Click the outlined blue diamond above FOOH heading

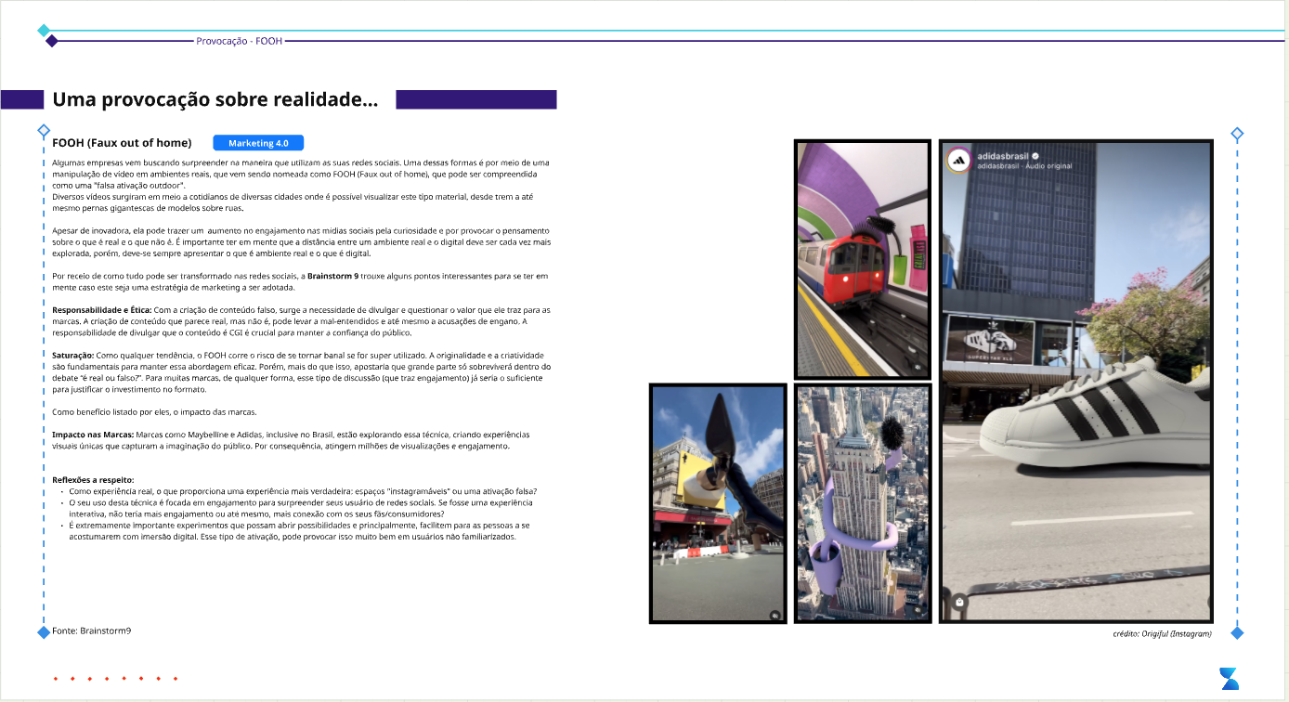coord(44,130)
